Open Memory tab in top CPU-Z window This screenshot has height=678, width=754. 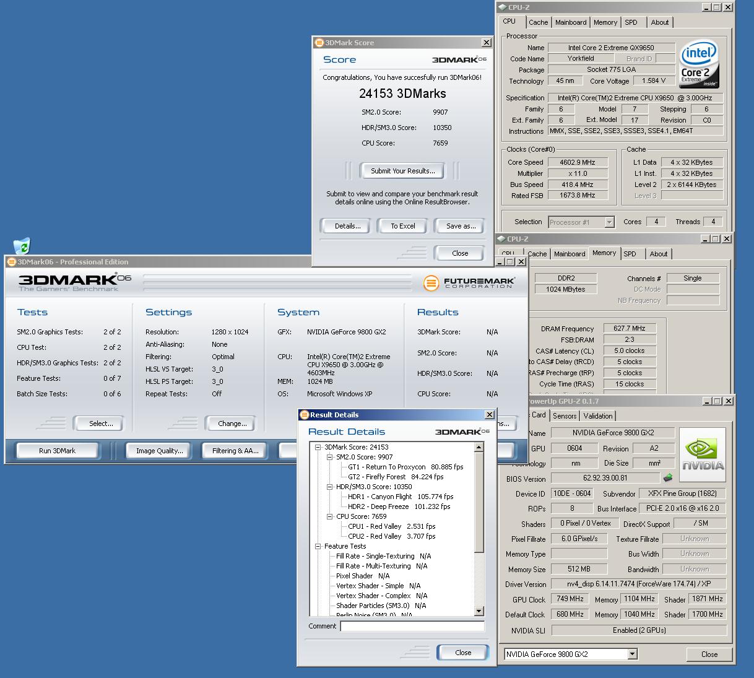605,22
